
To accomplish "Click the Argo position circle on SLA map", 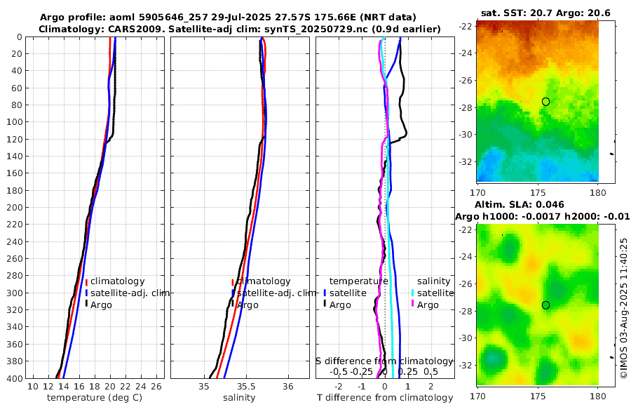I will (545, 305).
